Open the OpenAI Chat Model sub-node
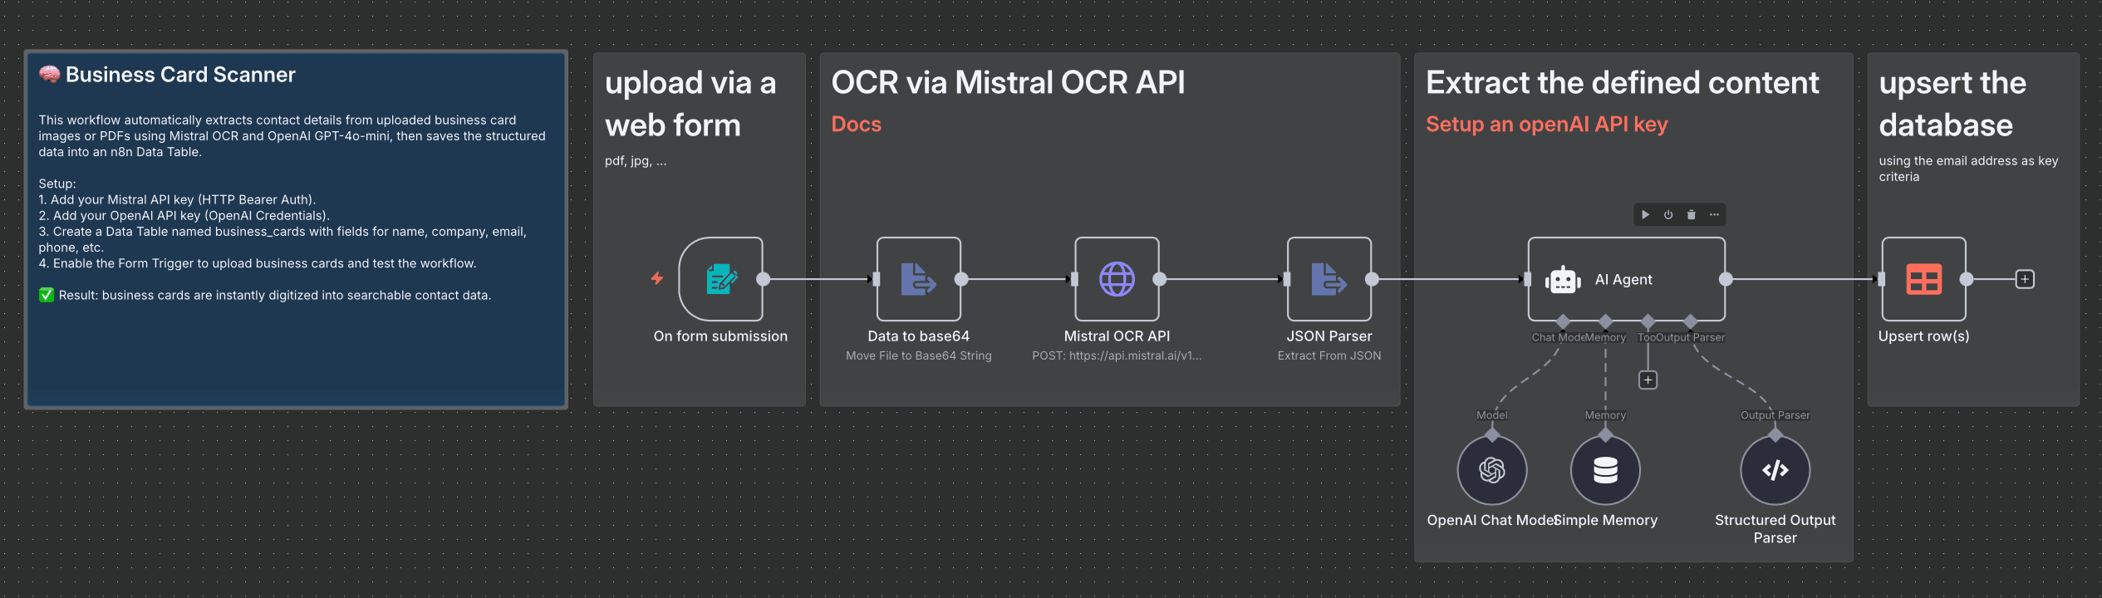Screen dimensions: 2102x598 pyautogui.click(x=1492, y=470)
